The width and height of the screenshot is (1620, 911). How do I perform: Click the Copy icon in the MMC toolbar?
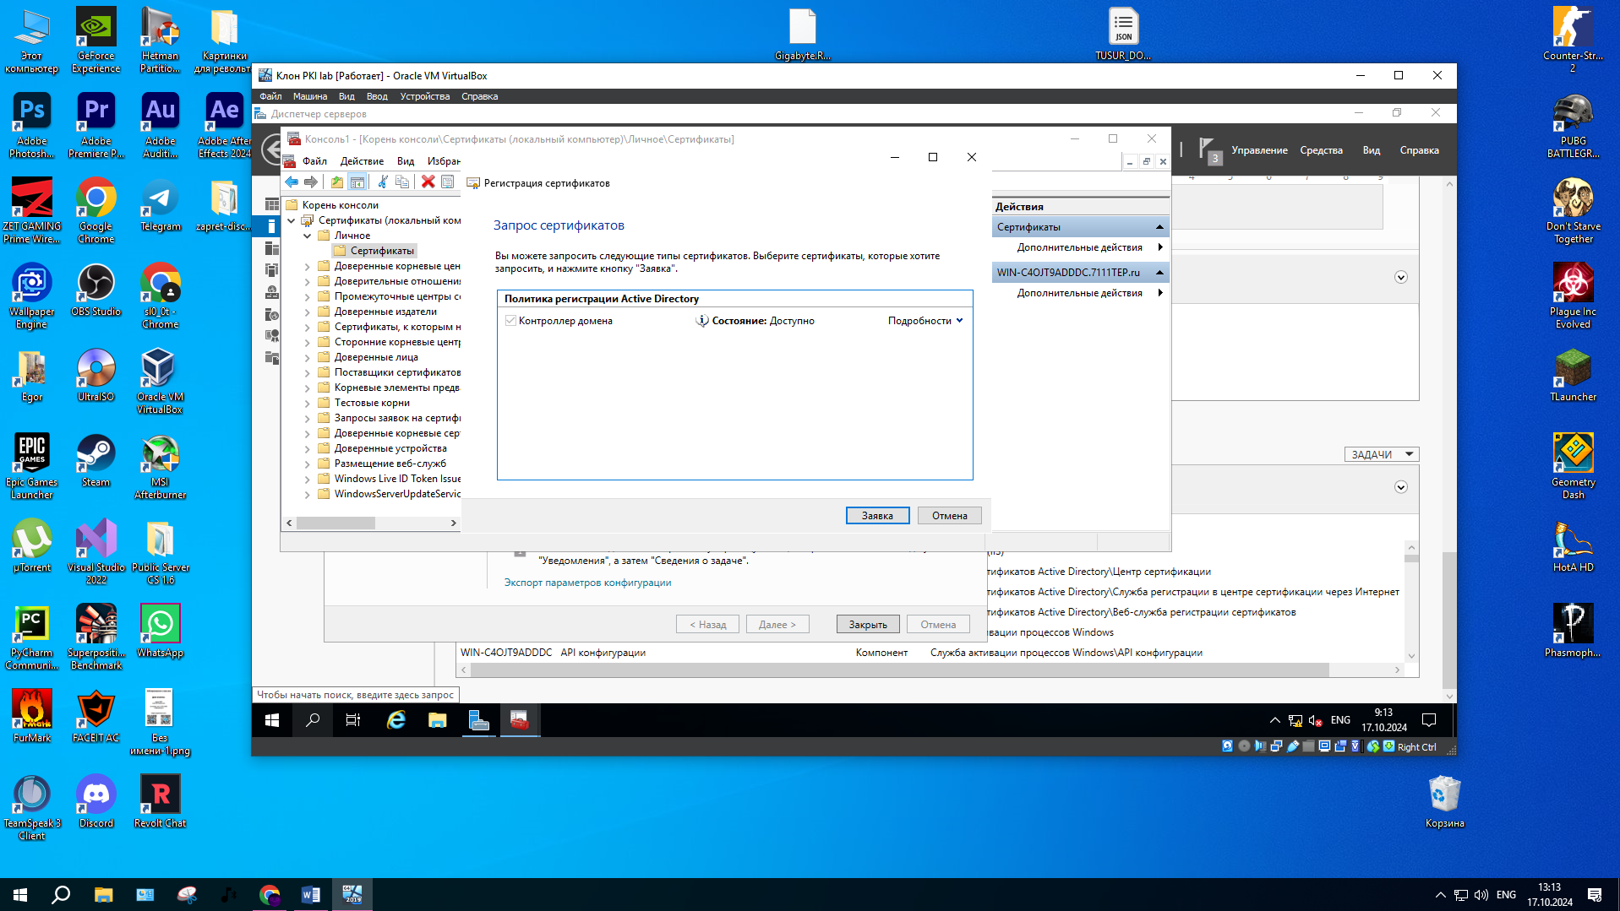(402, 182)
